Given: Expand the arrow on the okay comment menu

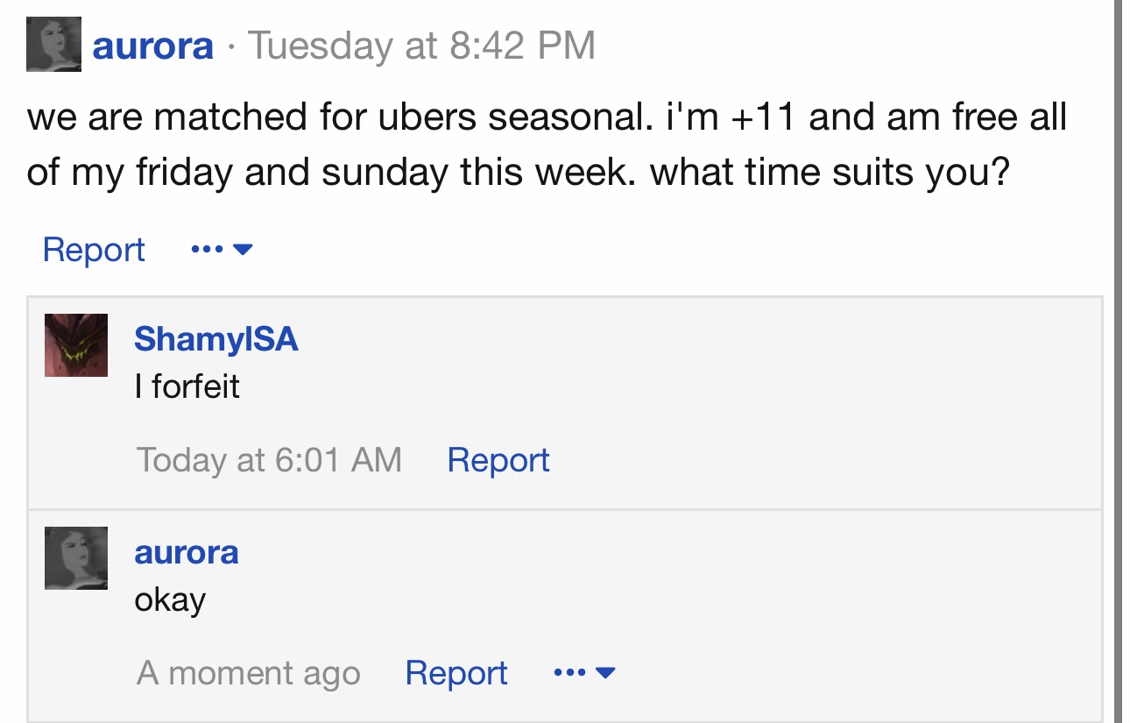Looking at the screenshot, I should 606,673.
